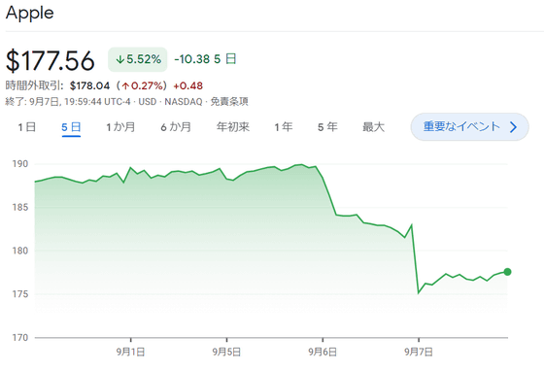Click the green dot at chart end
544x370 pixels.
(x=507, y=272)
